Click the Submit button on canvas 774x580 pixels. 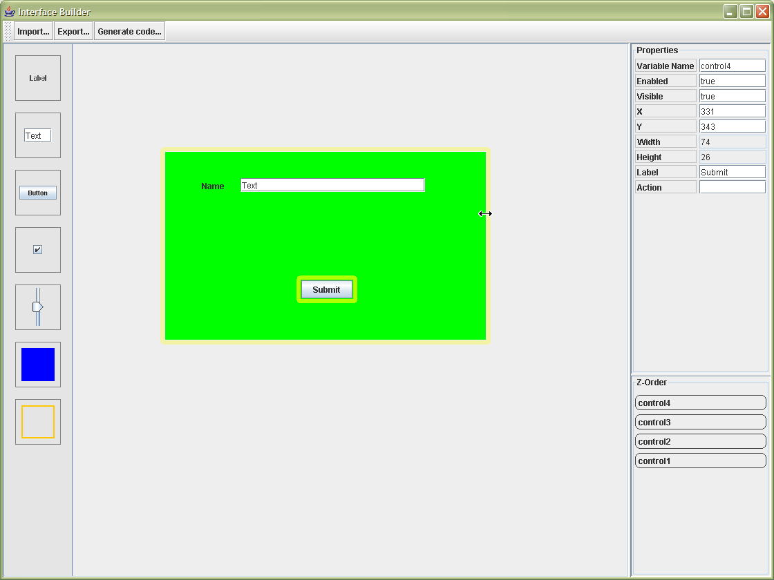click(x=326, y=290)
